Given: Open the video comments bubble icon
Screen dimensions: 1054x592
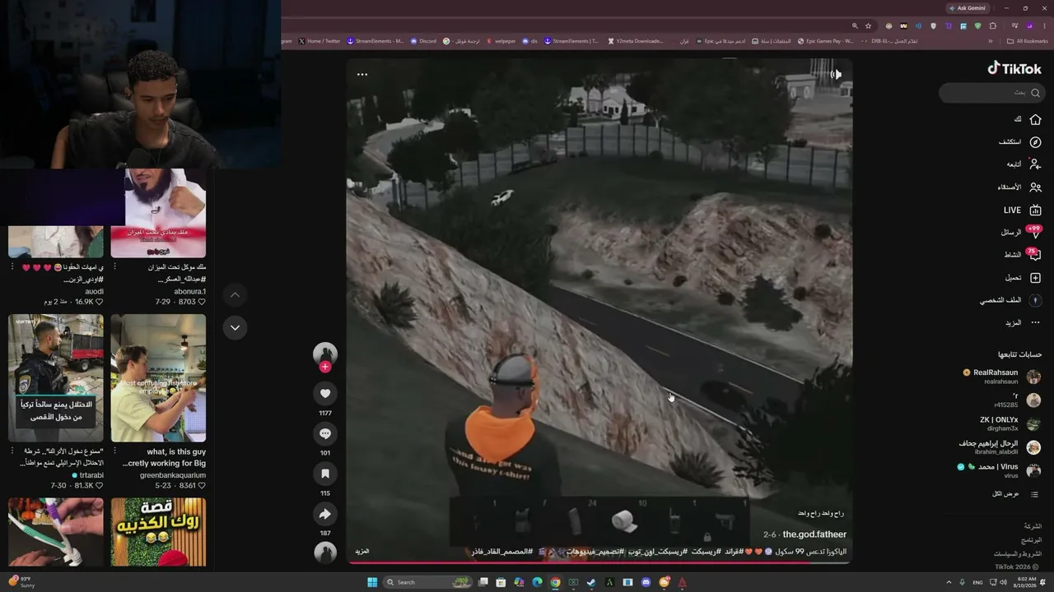Looking at the screenshot, I should tap(325, 433).
